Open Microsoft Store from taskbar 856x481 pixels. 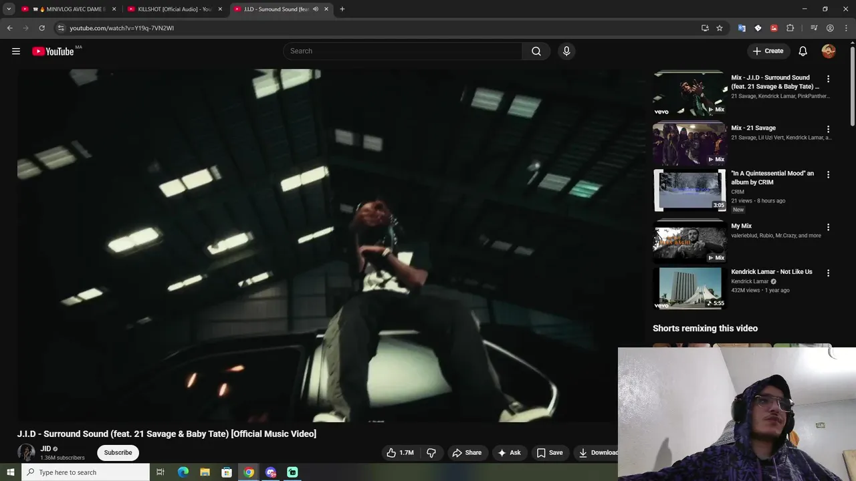(x=227, y=472)
